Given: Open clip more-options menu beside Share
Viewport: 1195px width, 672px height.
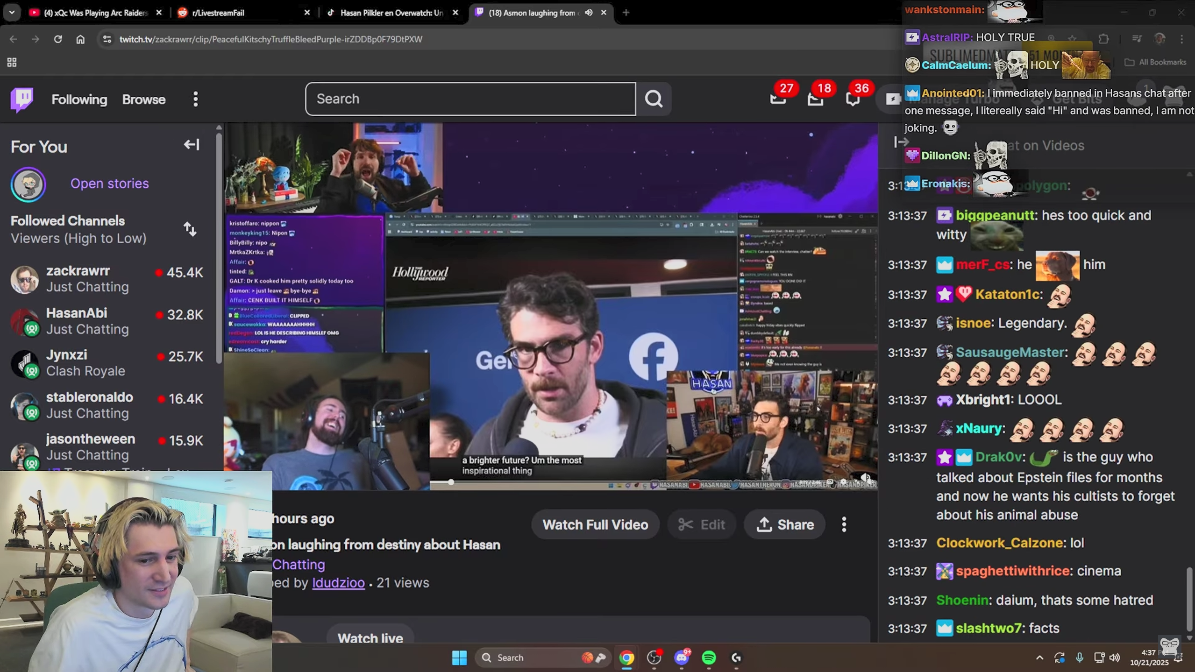Looking at the screenshot, I should click(x=844, y=524).
